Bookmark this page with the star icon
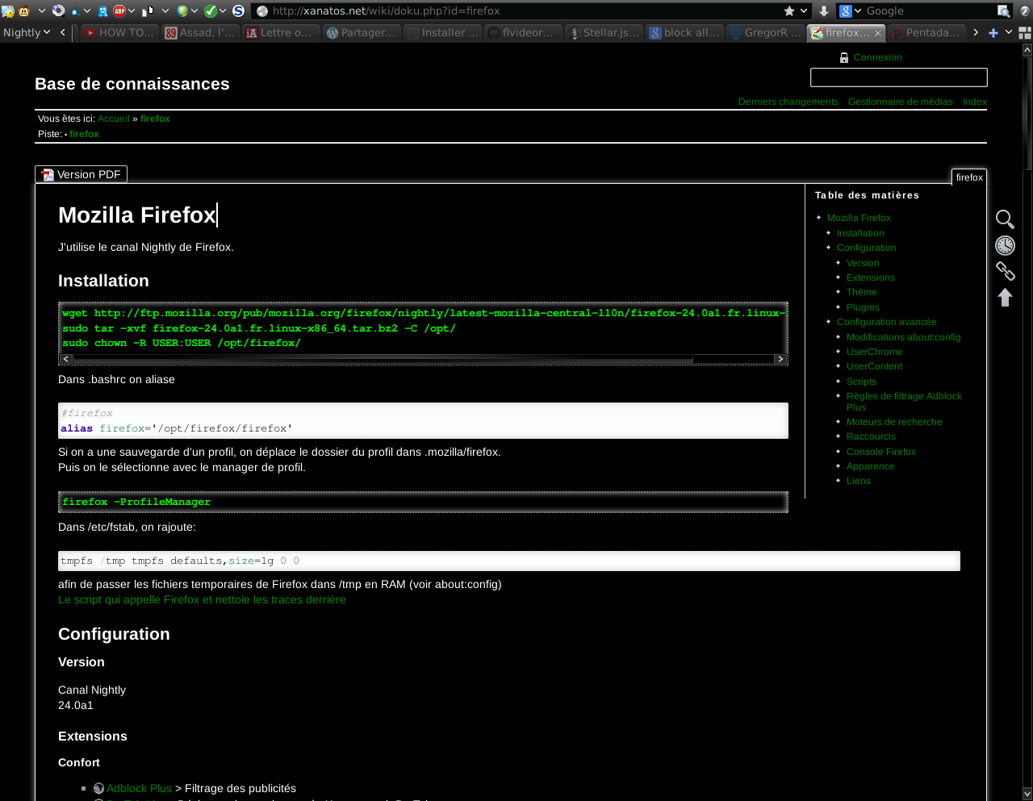Viewport: 1033px width, 801px height. point(789,10)
